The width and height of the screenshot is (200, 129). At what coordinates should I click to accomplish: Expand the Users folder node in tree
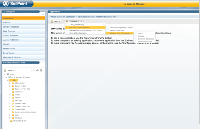10,115
